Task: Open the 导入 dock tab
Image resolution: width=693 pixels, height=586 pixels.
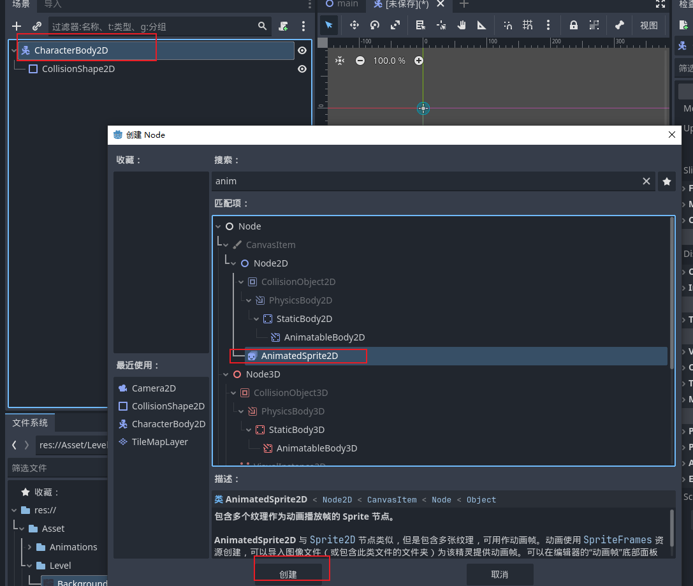Action: (x=52, y=4)
